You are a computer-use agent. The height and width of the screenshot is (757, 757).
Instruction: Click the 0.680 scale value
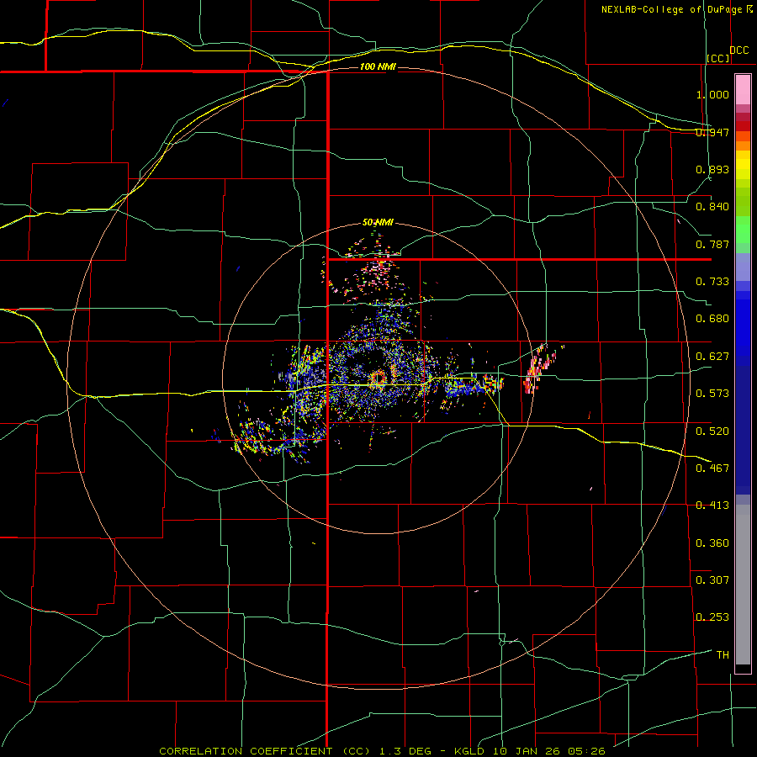[x=712, y=319]
